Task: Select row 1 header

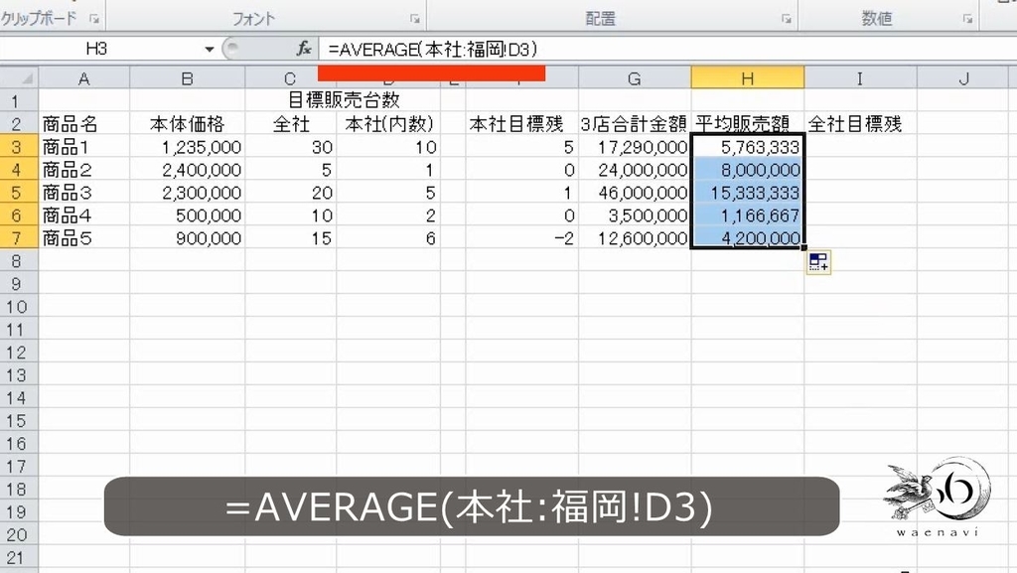Action: pyautogui.click(x=19, y=101)
